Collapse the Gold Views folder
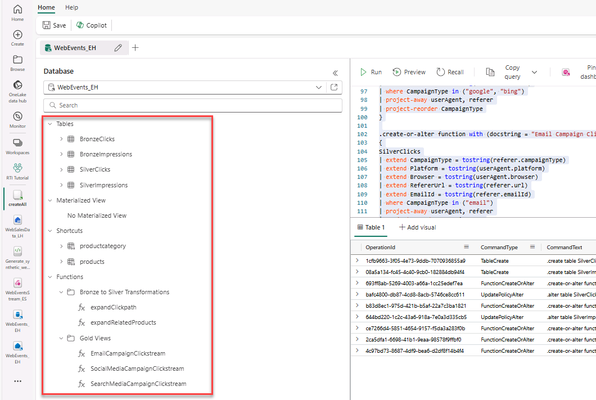 61,338
